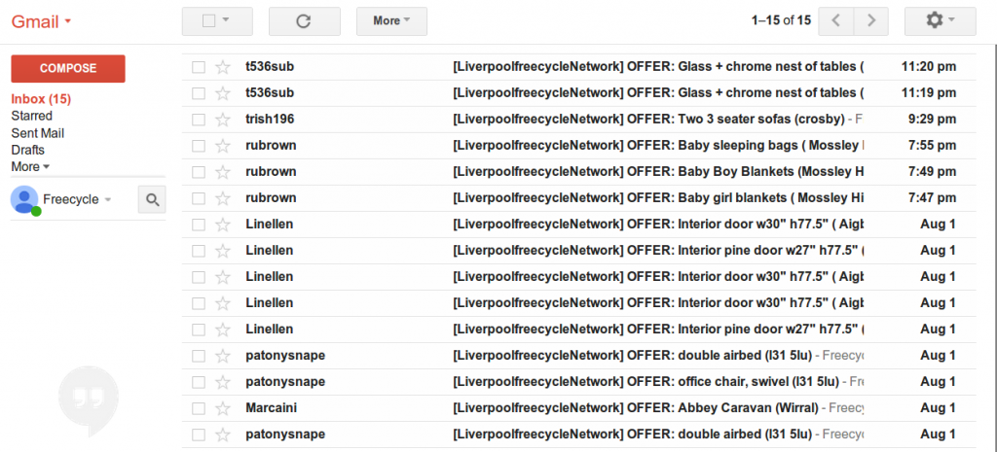Check the box for trish196's email
The image size is (997, 452).
[199, 120]
